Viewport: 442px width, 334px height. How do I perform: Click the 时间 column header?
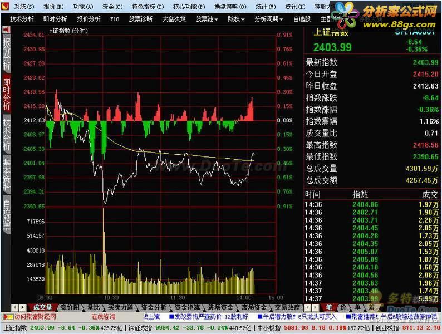coord(312,194)
